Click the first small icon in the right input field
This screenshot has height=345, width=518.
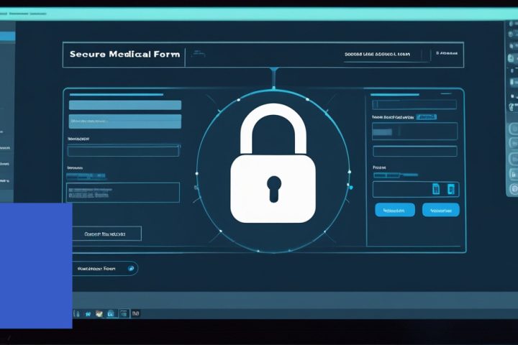click(436, 189)
